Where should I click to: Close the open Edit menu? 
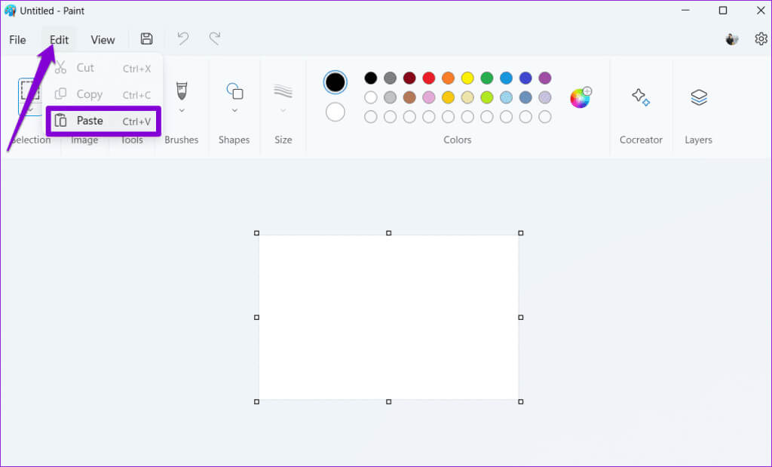point(59,40)
